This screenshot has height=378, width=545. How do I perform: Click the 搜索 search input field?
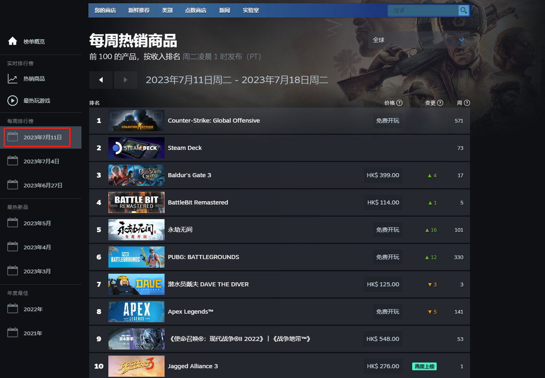tap(423, 11)
